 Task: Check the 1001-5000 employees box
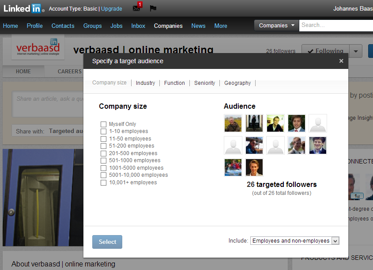pos(103,168)
